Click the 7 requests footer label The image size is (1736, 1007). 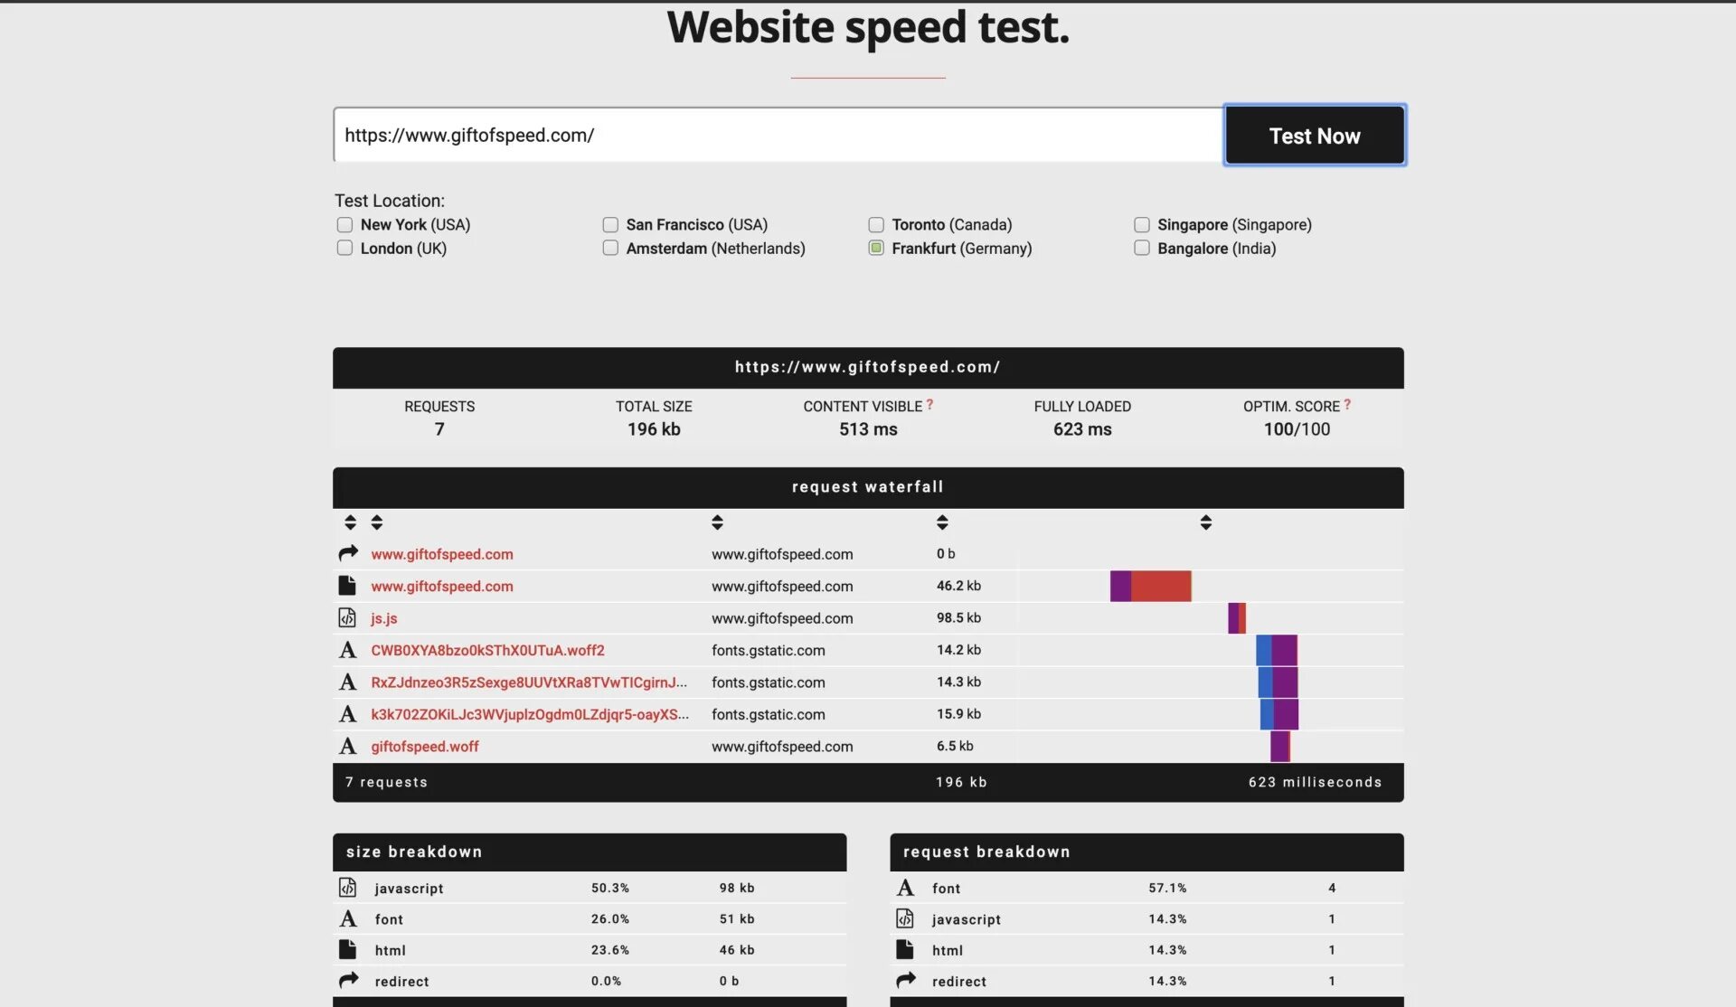[386, 783]
